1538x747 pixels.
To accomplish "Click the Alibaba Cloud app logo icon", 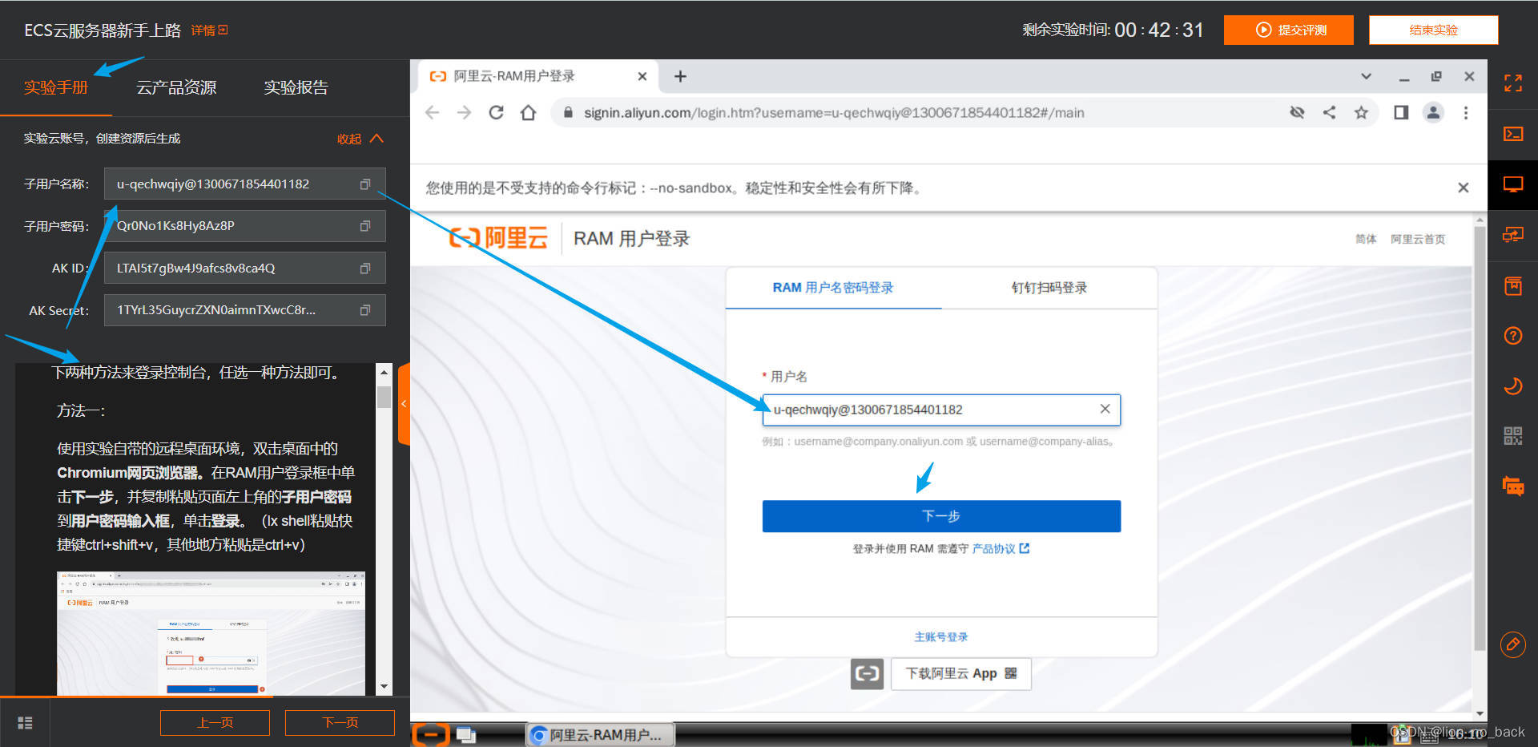I will (867, 673).
